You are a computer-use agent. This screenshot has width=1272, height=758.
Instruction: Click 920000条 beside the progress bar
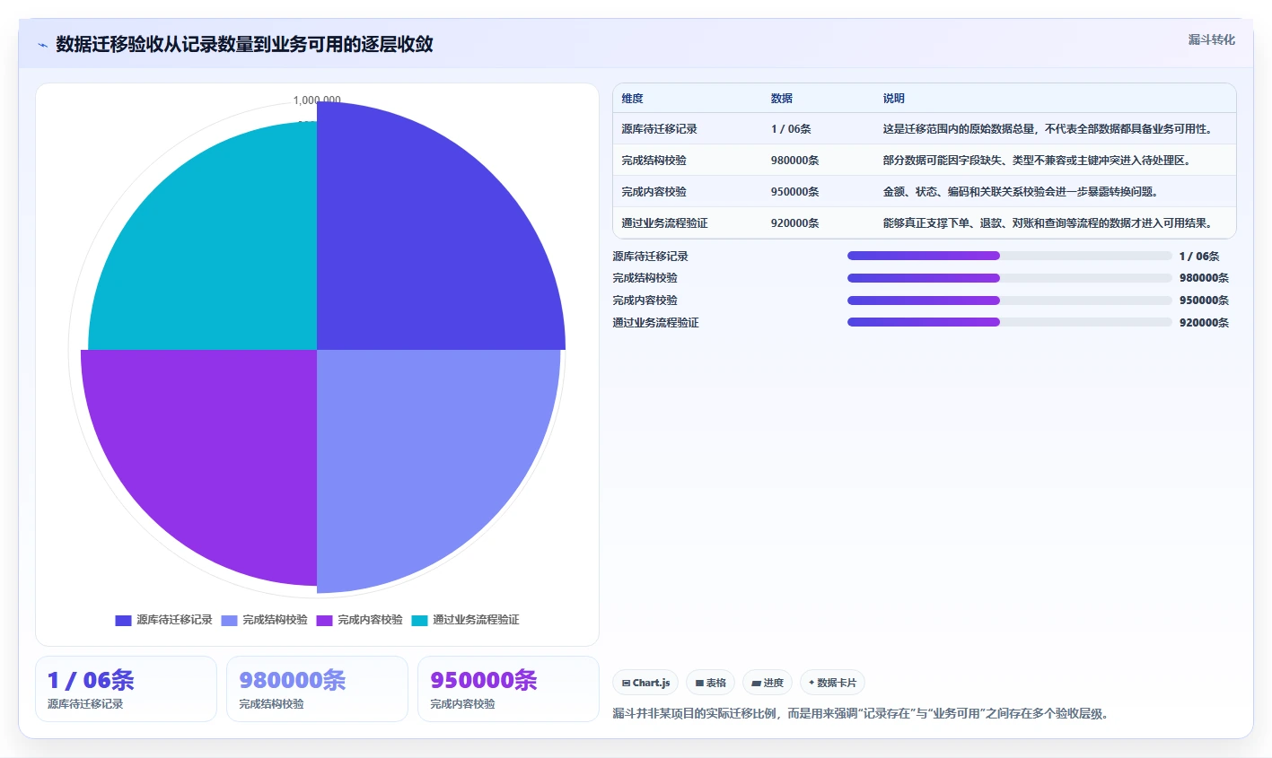1204,323
